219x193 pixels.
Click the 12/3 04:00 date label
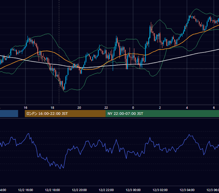[x=187, y=190]
